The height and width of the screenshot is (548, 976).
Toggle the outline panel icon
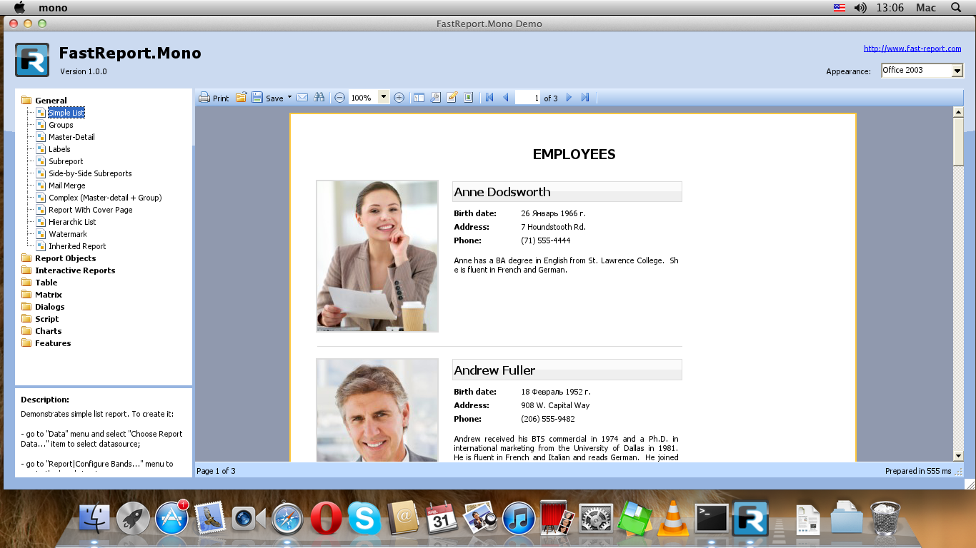pyautogui.click(x=419, y=98)
